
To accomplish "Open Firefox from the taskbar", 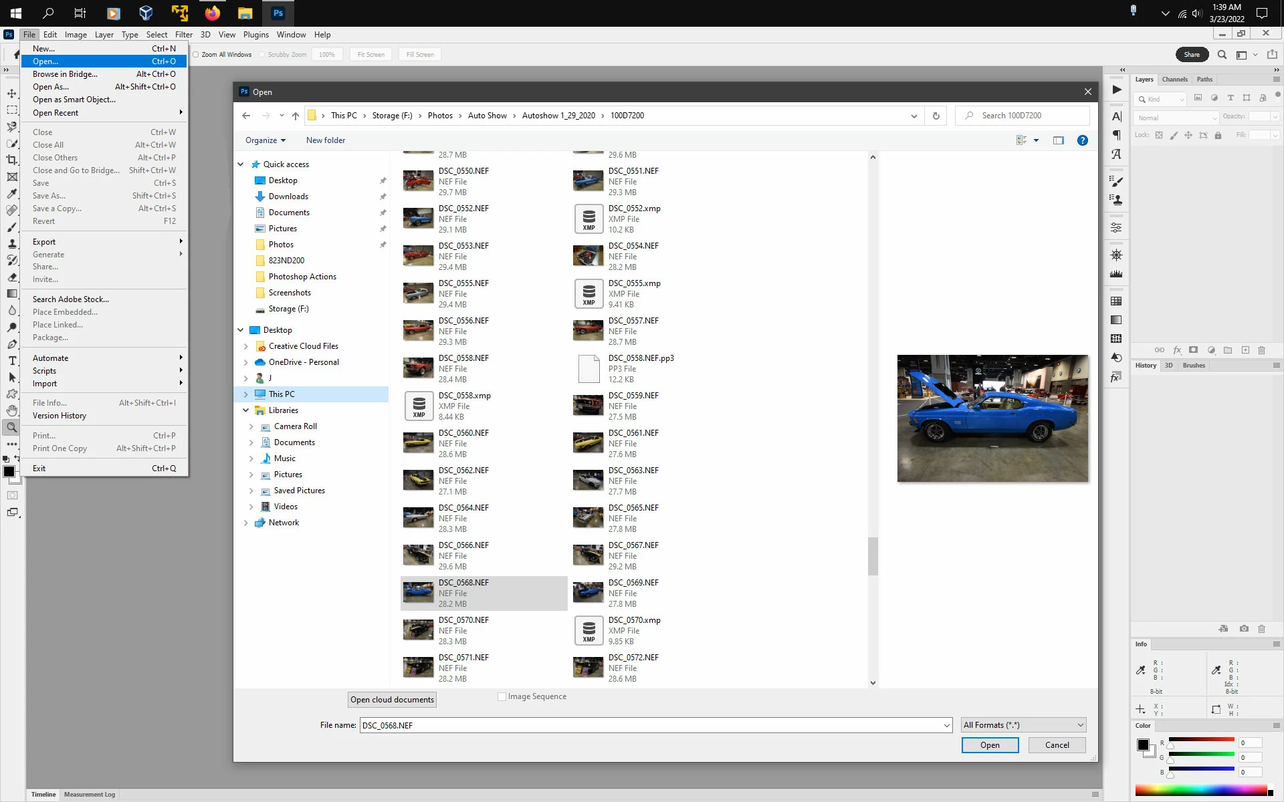I will click(212, 13).
